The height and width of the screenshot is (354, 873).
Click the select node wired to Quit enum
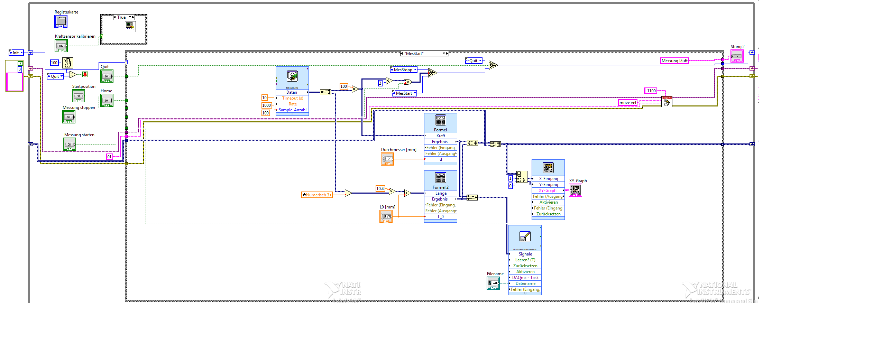click(493, 65)
